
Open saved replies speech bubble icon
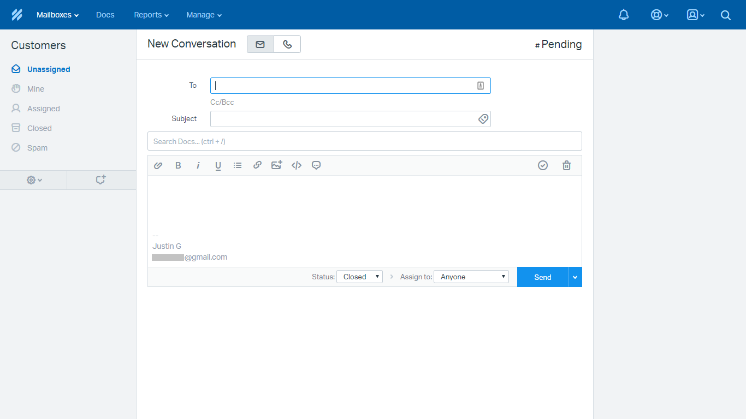click(316, 165)
